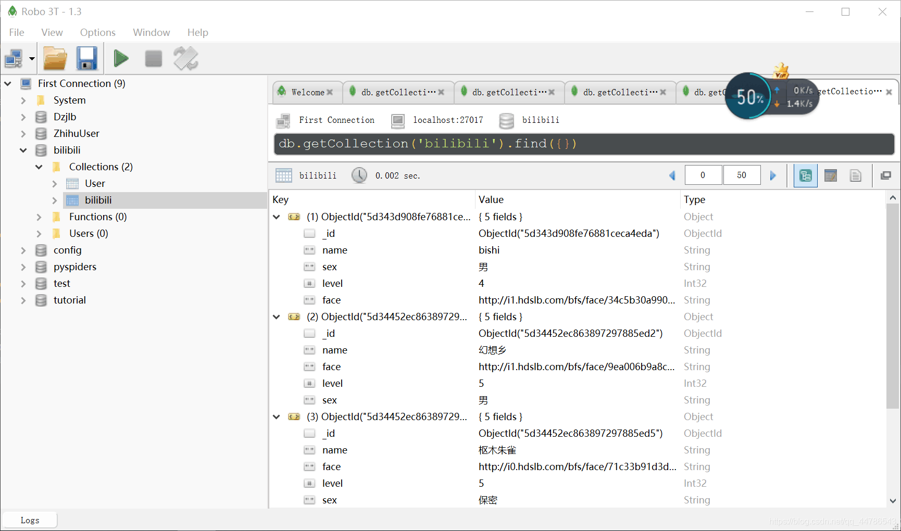Click the Type column header

pyautogui.click(x=783, y=199)
